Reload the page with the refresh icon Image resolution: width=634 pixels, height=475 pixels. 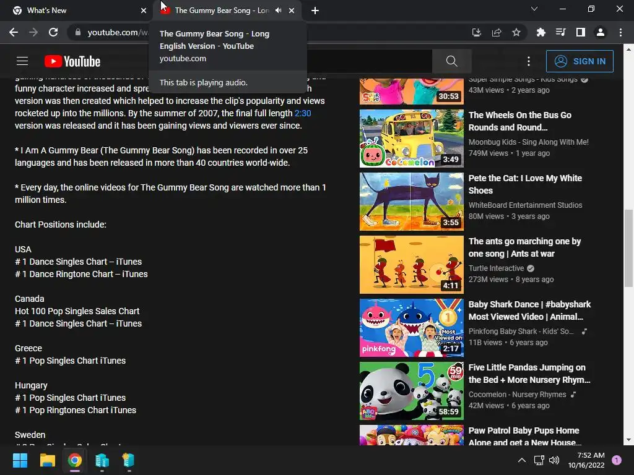click(53, 32)
